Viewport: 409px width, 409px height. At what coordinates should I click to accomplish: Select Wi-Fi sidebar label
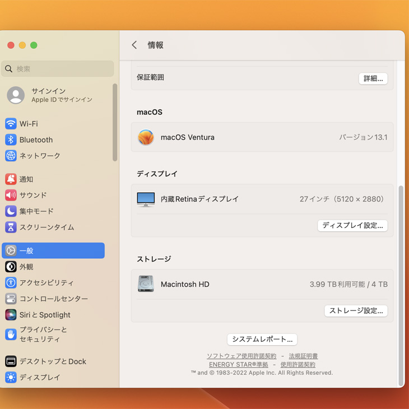[29, 124]
